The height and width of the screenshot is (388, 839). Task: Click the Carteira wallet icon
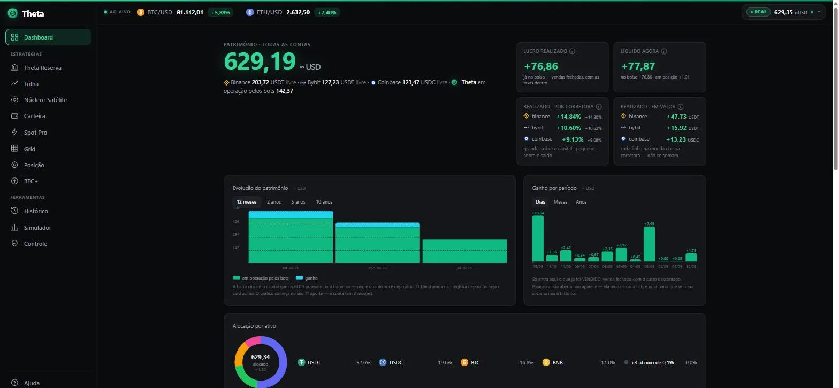(14, 116)
